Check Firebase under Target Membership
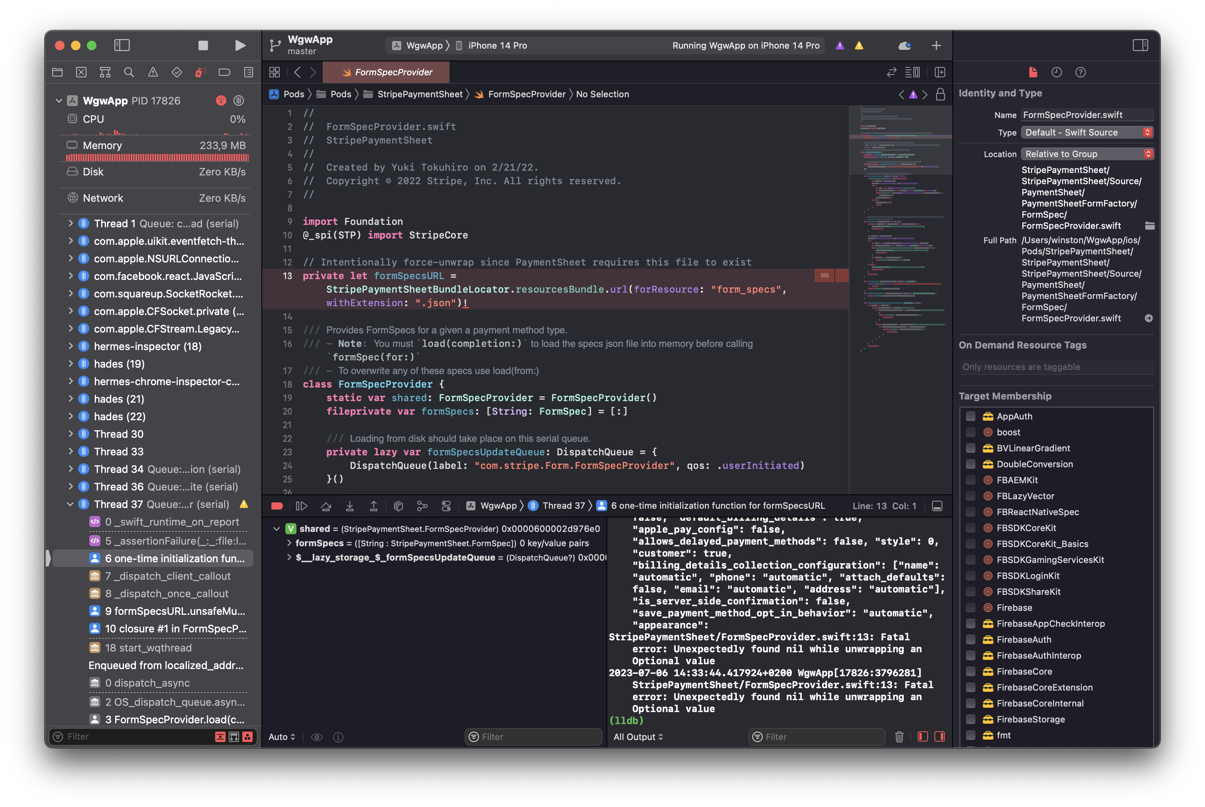The height and width of the screenshot is (807, 1205). 970,608
